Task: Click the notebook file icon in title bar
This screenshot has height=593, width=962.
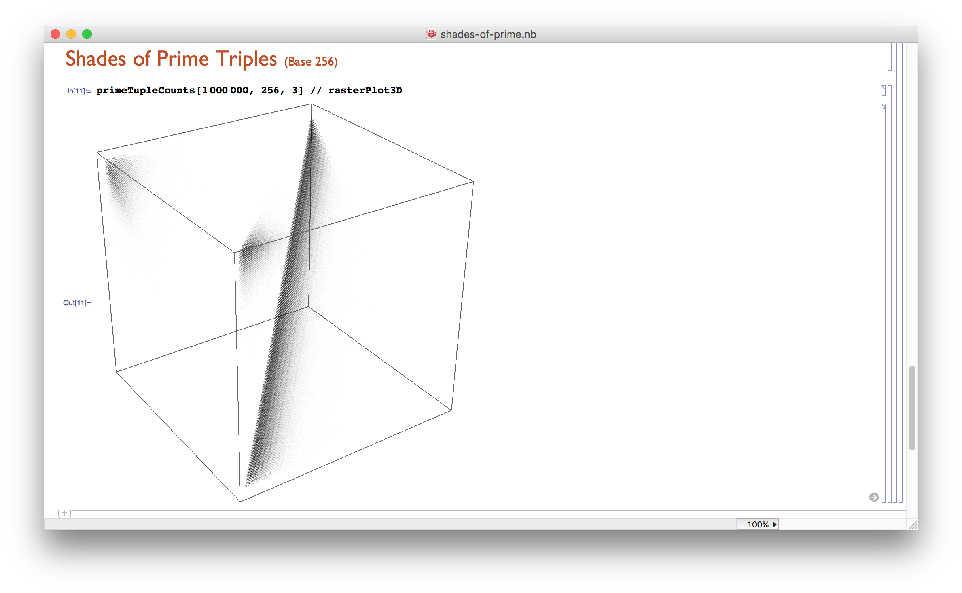Action: click(431, 34)
